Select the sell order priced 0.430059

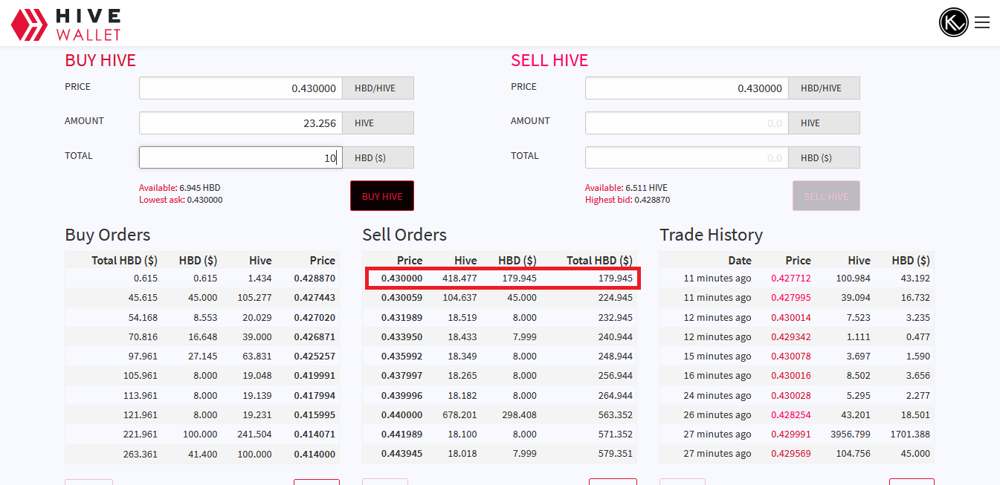[499, 298]
